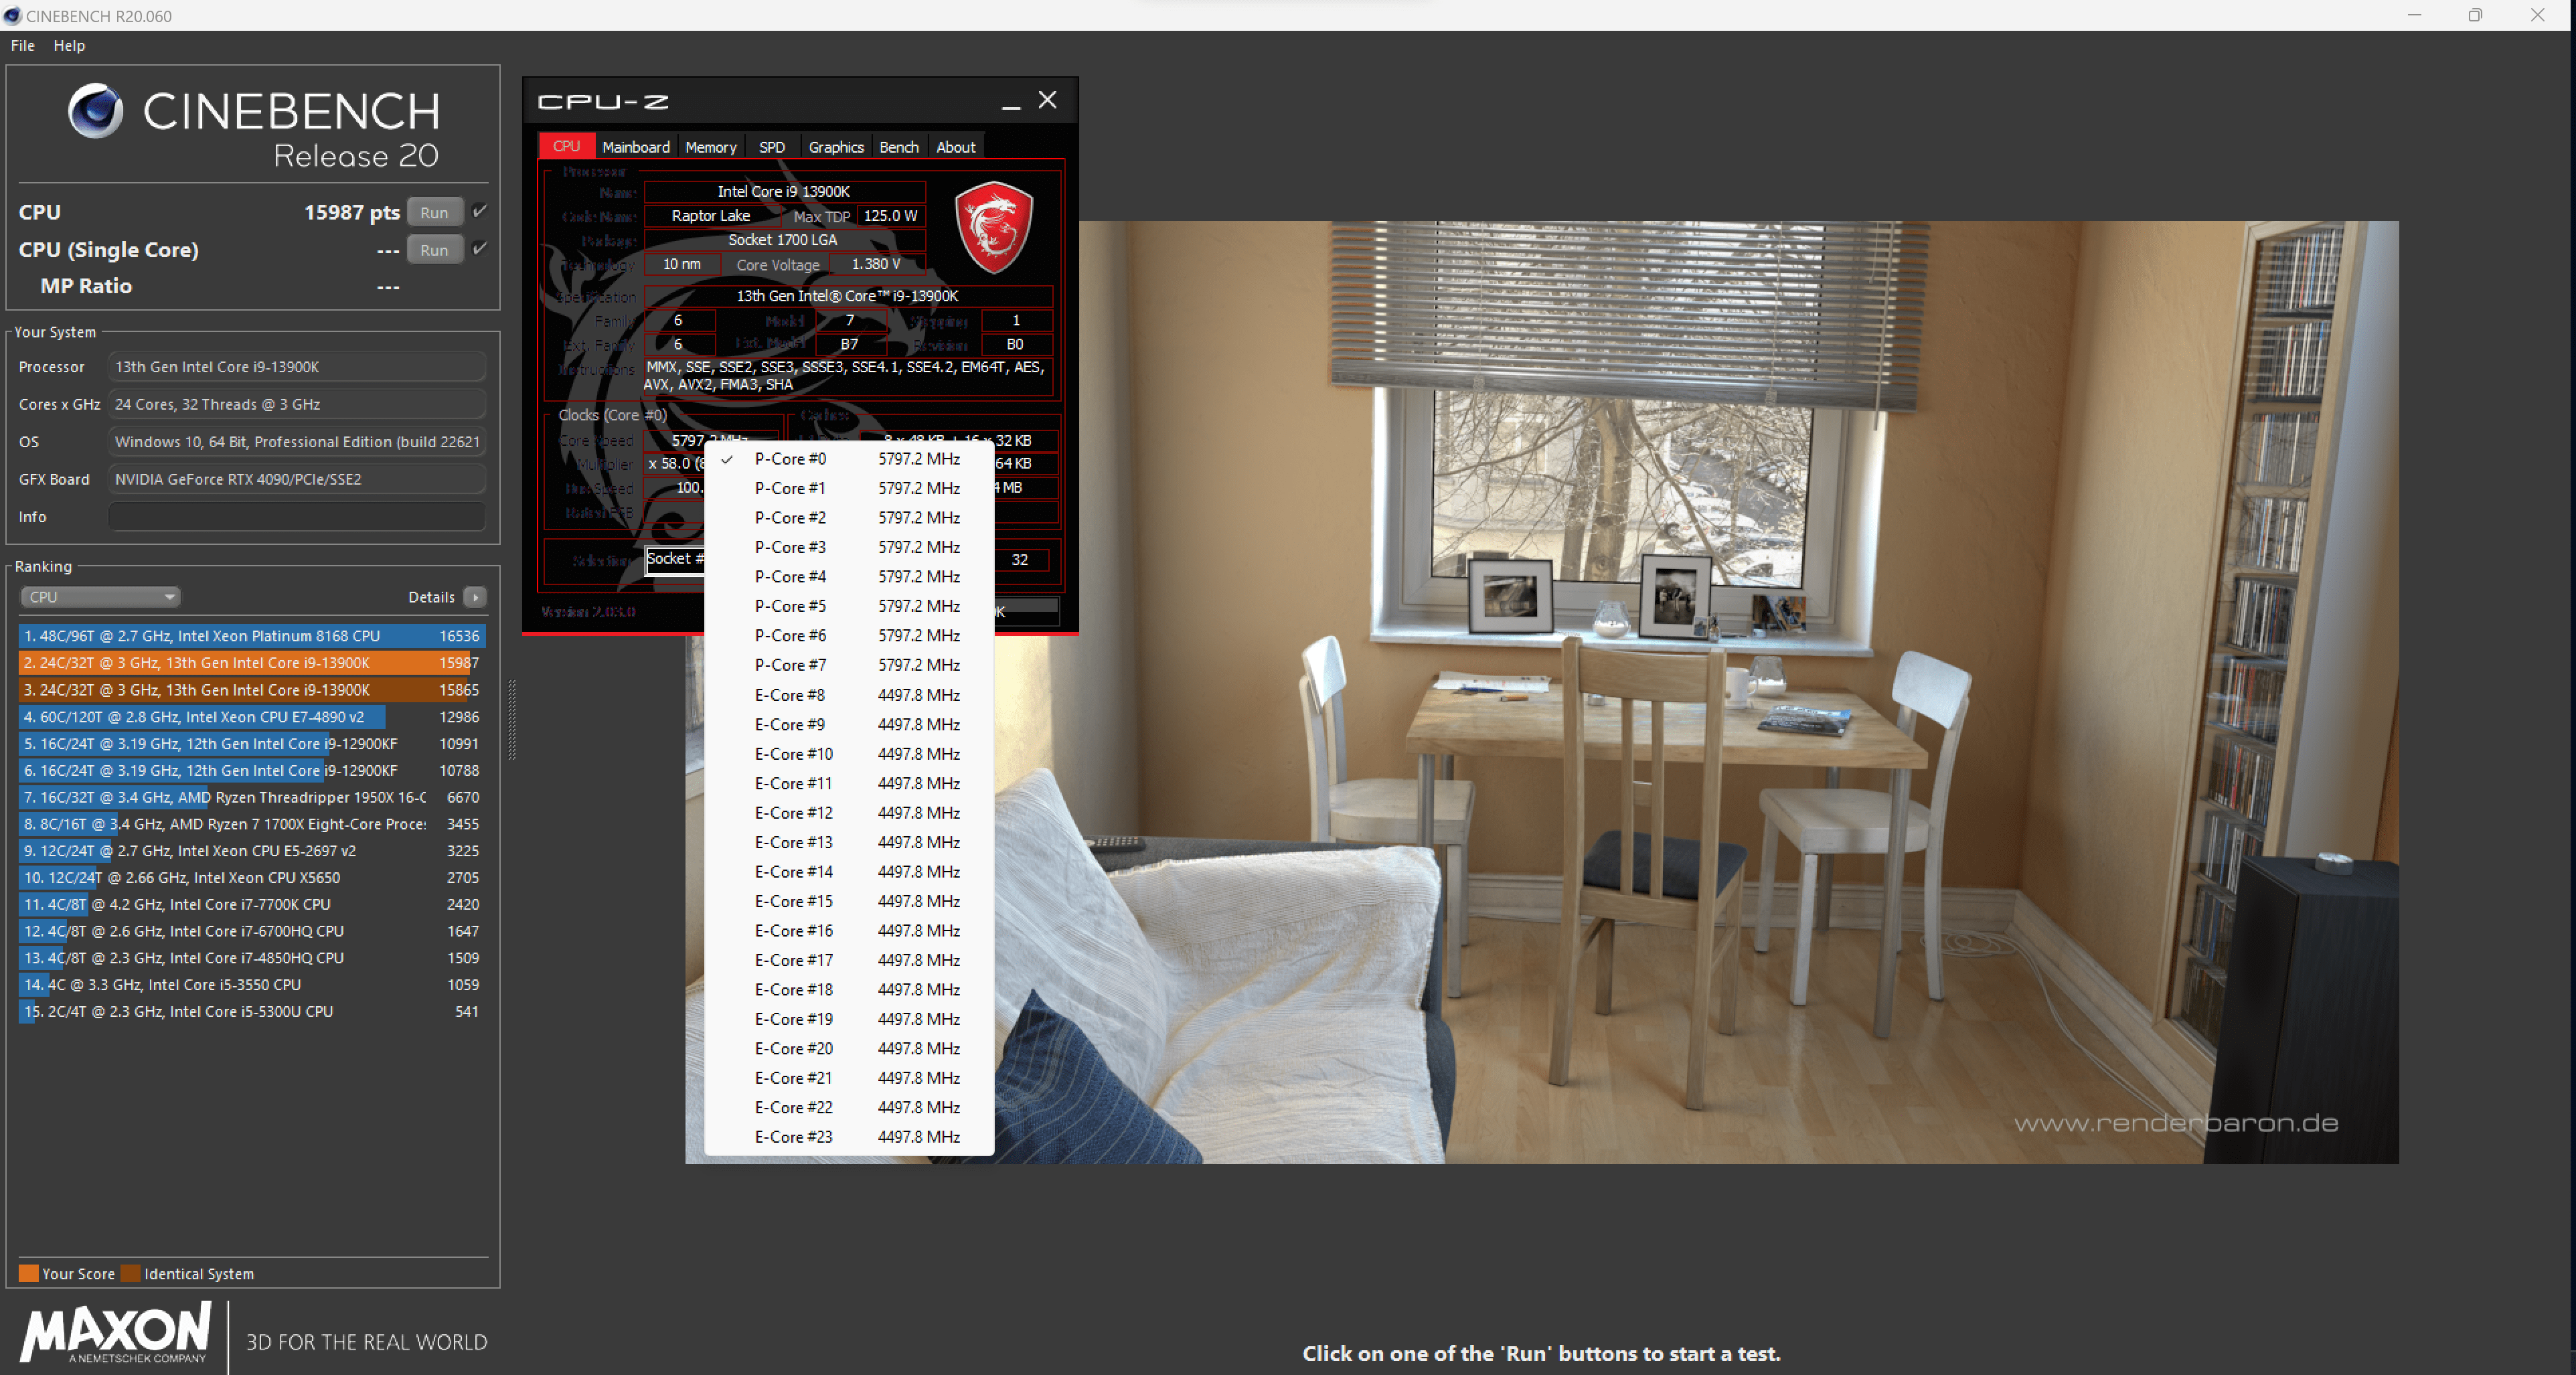Image resolution: width=2576 pixels, height=1375 pixels.
Task: Run the CPU multi-core test
Action: point(434,212)
